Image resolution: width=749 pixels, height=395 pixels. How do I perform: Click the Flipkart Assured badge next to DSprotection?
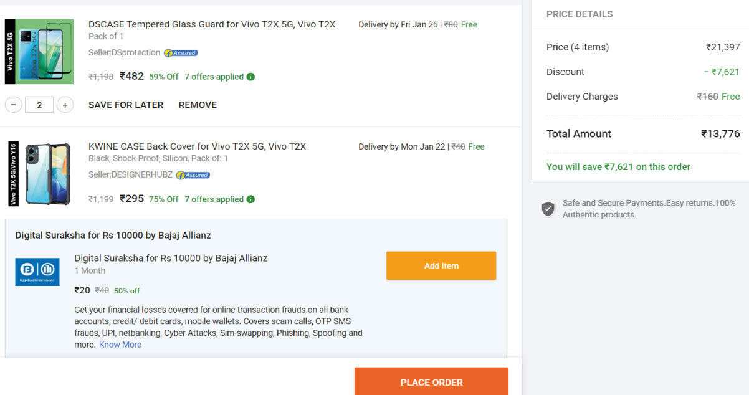coord(180,52)
